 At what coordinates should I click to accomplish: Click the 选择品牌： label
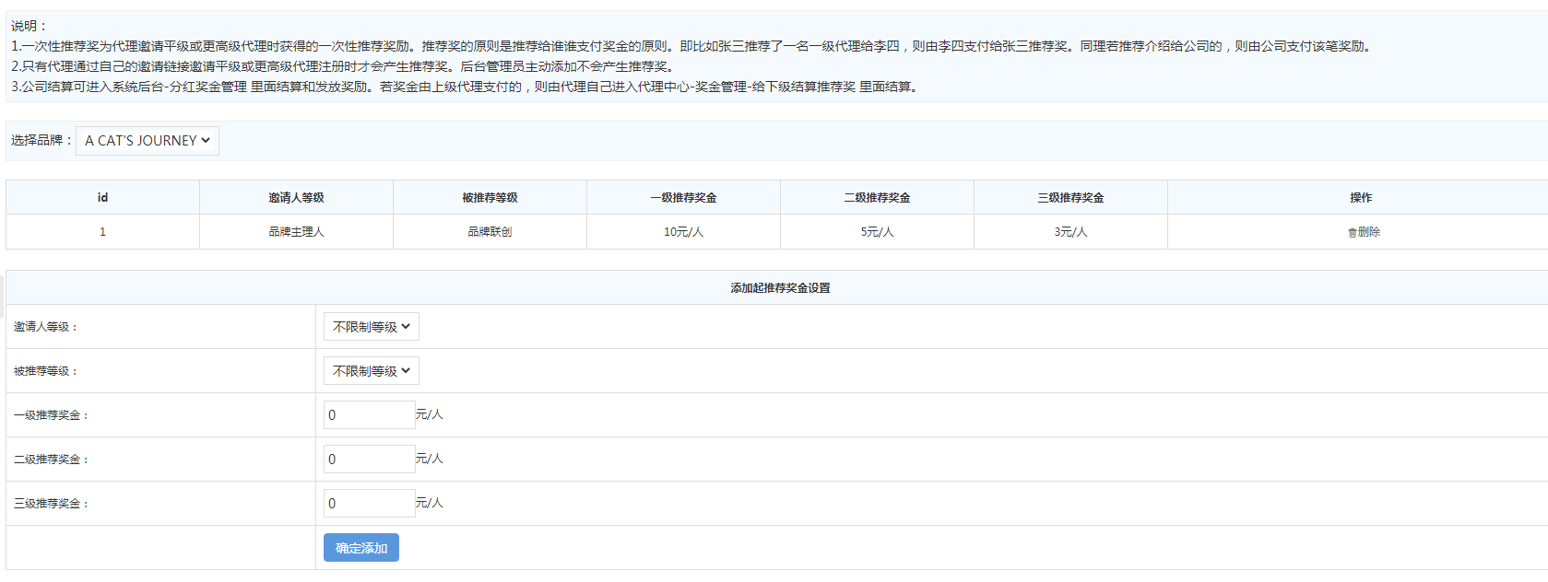click(x=41, y=140)
